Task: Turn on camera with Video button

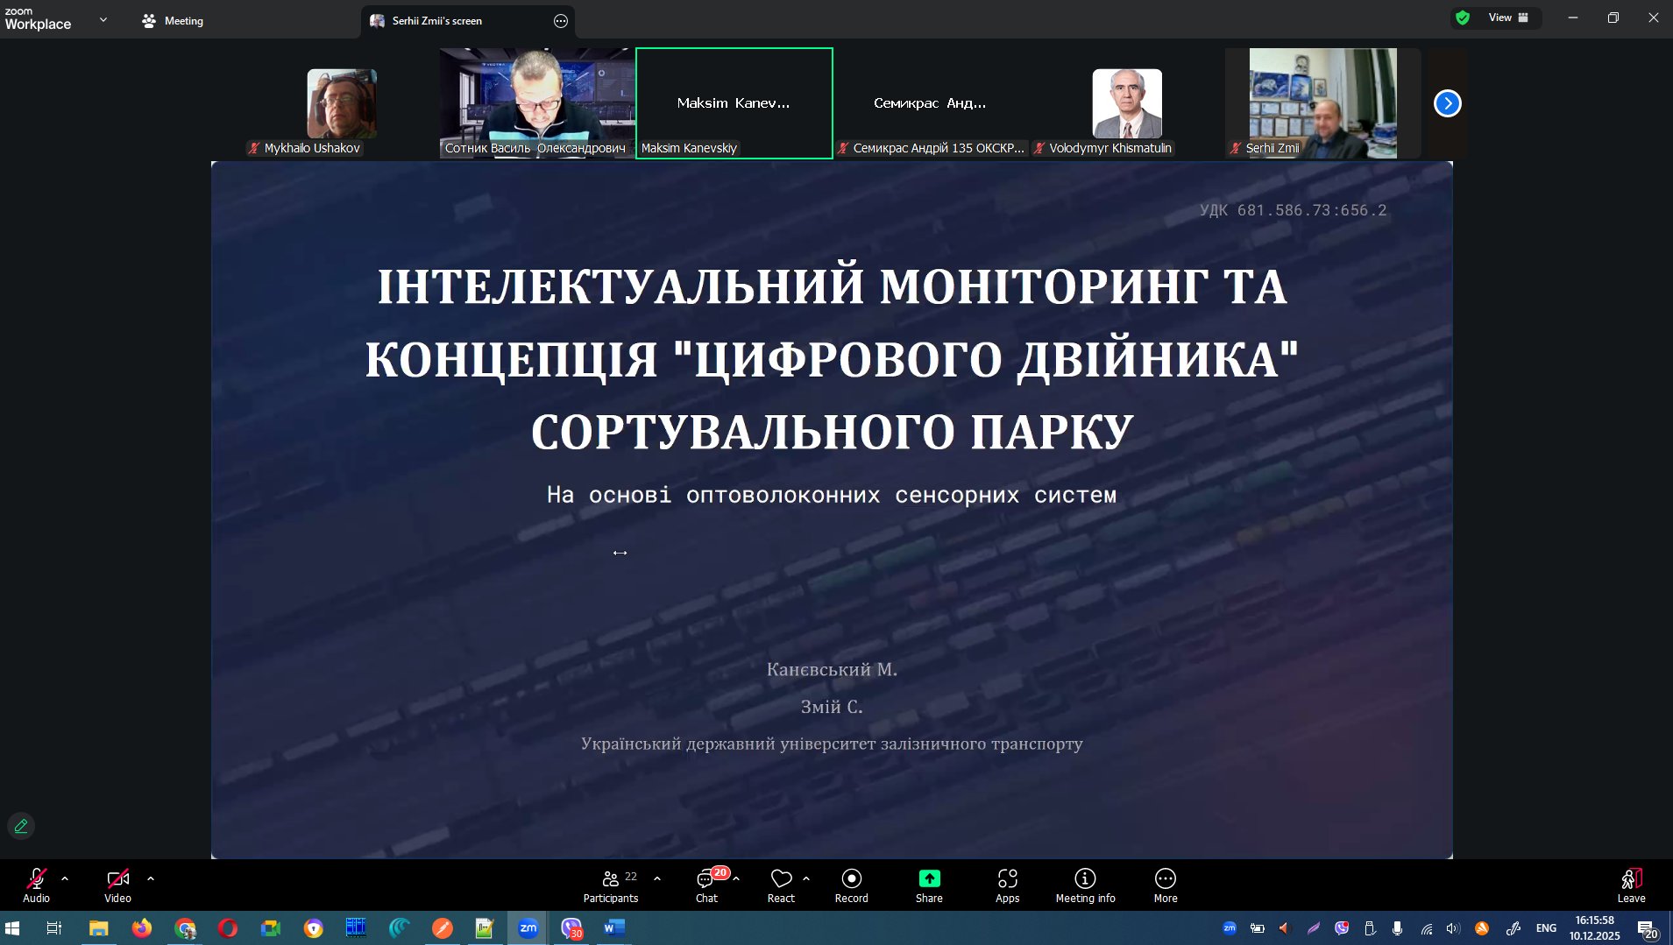Action: click(x=117, y=885)
